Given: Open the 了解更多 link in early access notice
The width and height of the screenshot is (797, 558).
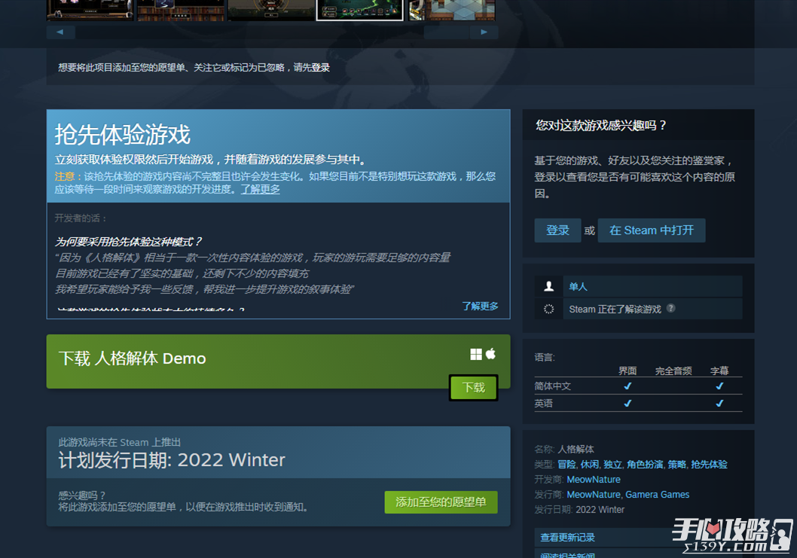Looking at the screenshot, I should coord(260,189).
